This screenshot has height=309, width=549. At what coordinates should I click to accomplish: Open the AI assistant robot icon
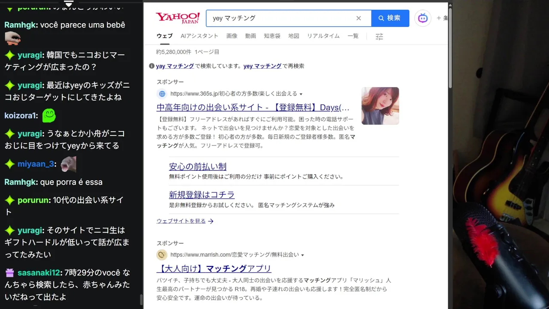click(x=423, y=18)
